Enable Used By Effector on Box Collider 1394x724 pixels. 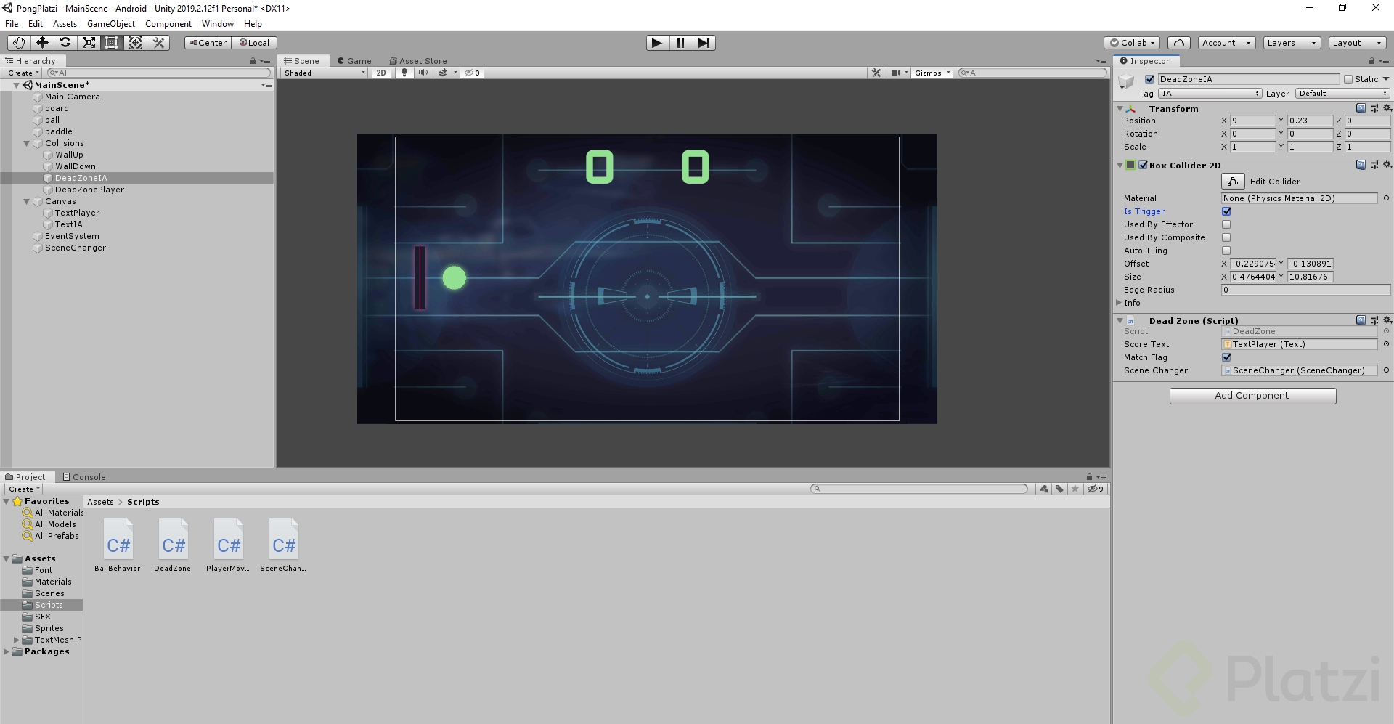click(x=1226, y=224)
